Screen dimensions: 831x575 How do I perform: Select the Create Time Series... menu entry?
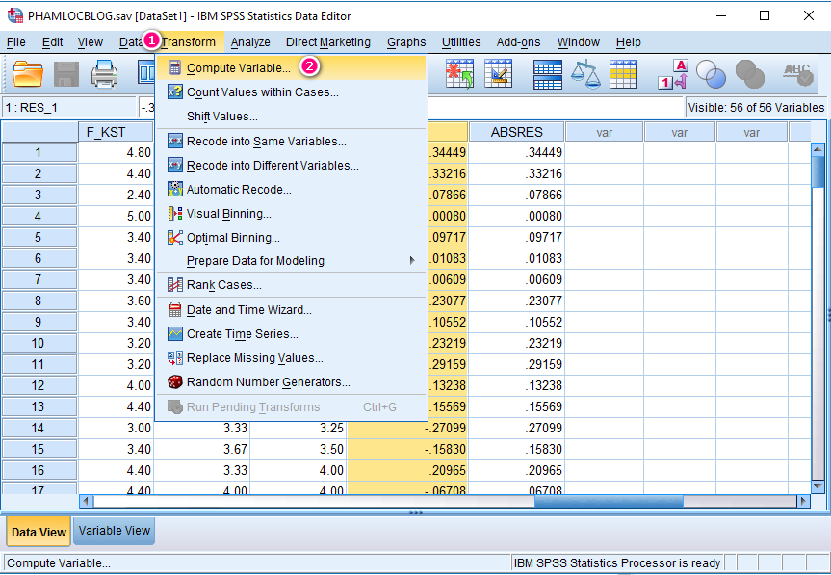coord(292,334)
